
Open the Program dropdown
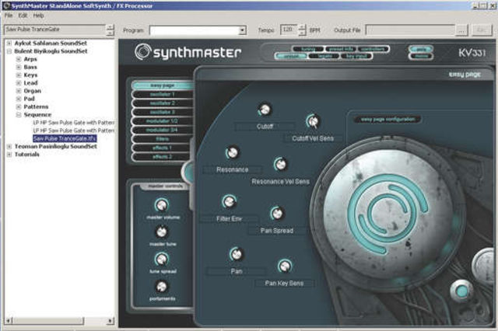242,30
